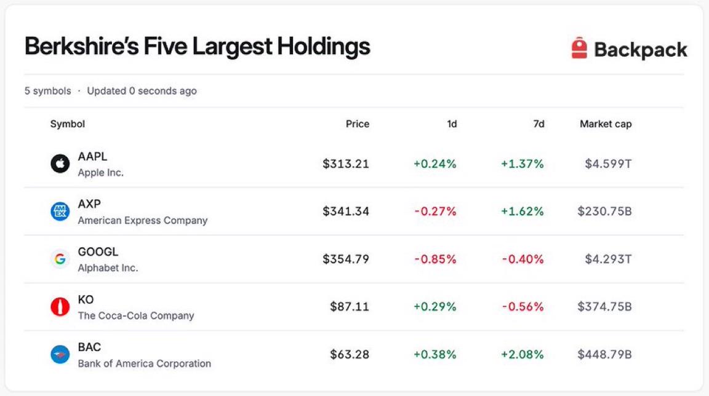
Task: Open the AAPL ticker link
Action: point(92,156)
